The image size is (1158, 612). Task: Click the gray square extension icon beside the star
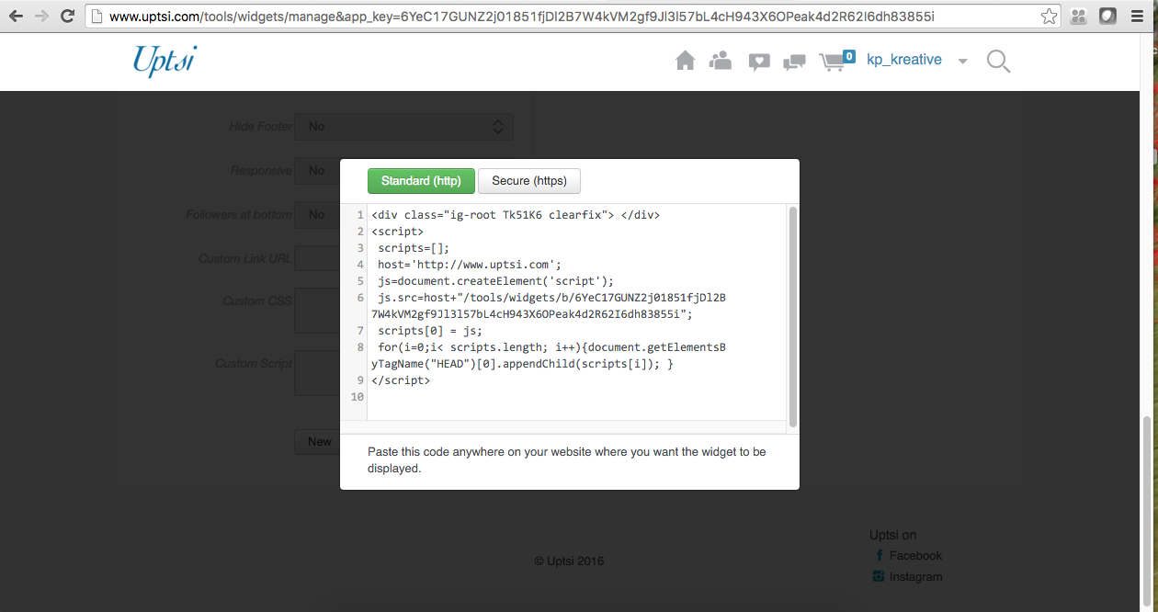tap(1079, 16)
